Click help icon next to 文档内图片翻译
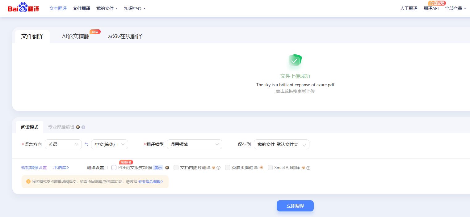 (x=219, y=168)
